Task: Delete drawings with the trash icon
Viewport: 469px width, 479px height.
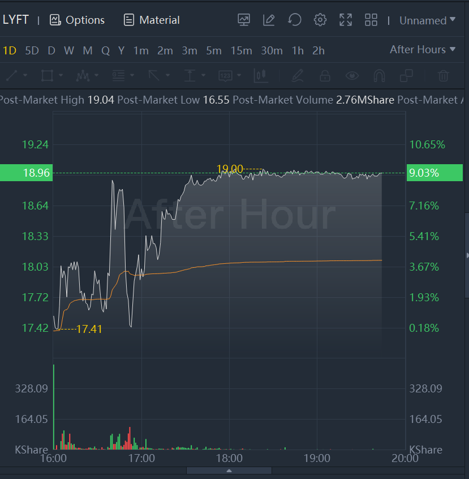Action: [x=444, y=75]
